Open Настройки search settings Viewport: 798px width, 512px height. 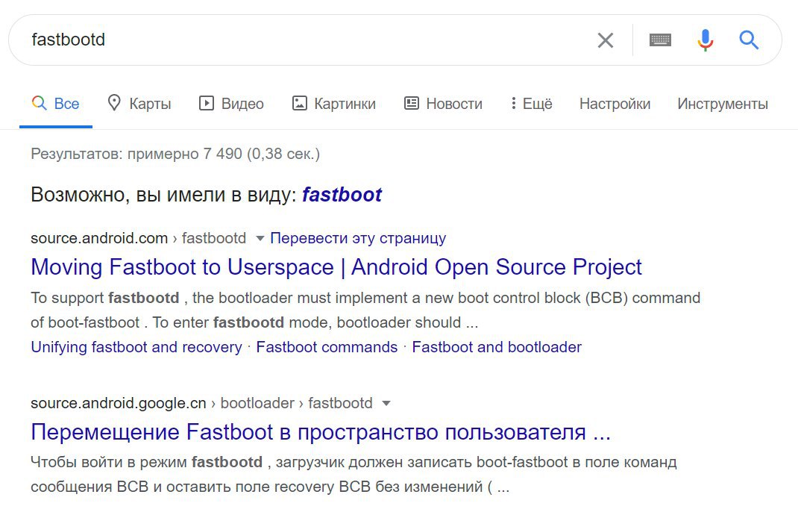tap(615, 104)
